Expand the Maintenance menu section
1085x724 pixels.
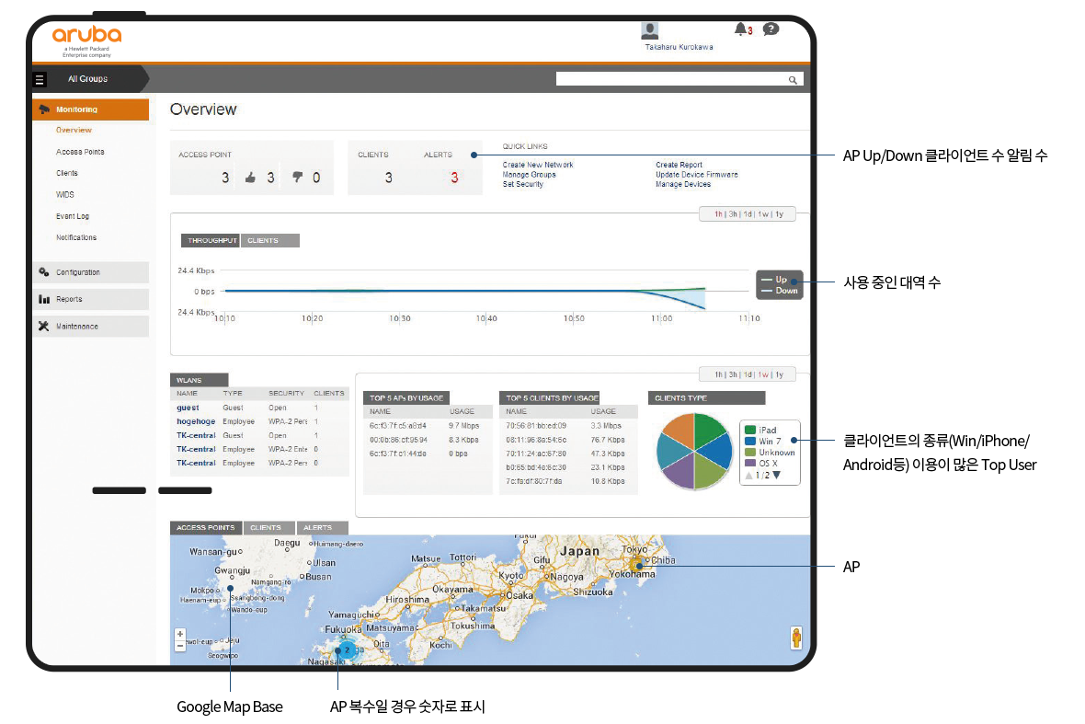click(x=91, y=326)
